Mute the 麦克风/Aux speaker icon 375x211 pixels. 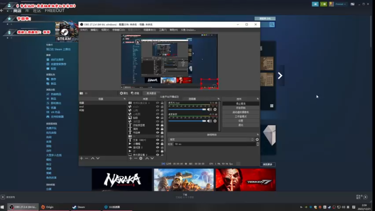pyautogui.click(x=210, y=109)
